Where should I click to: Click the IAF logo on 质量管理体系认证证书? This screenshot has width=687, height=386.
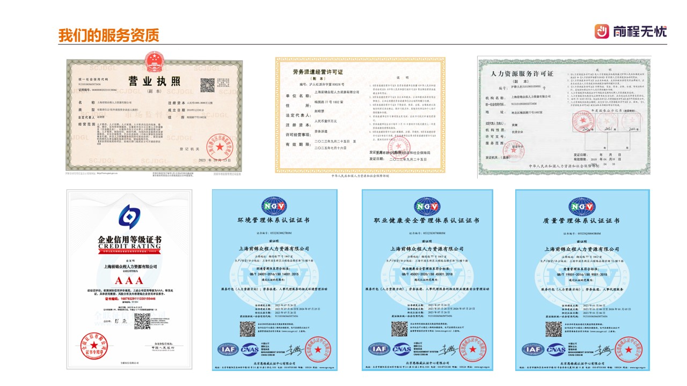pos(532,349)
